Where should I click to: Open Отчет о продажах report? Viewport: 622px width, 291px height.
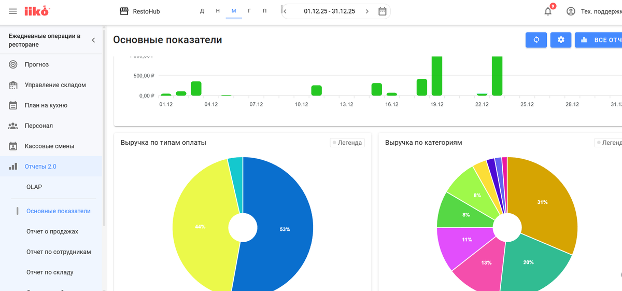(52, 231)
